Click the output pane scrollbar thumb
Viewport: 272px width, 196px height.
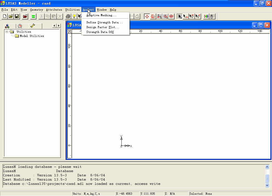(267, 178)
